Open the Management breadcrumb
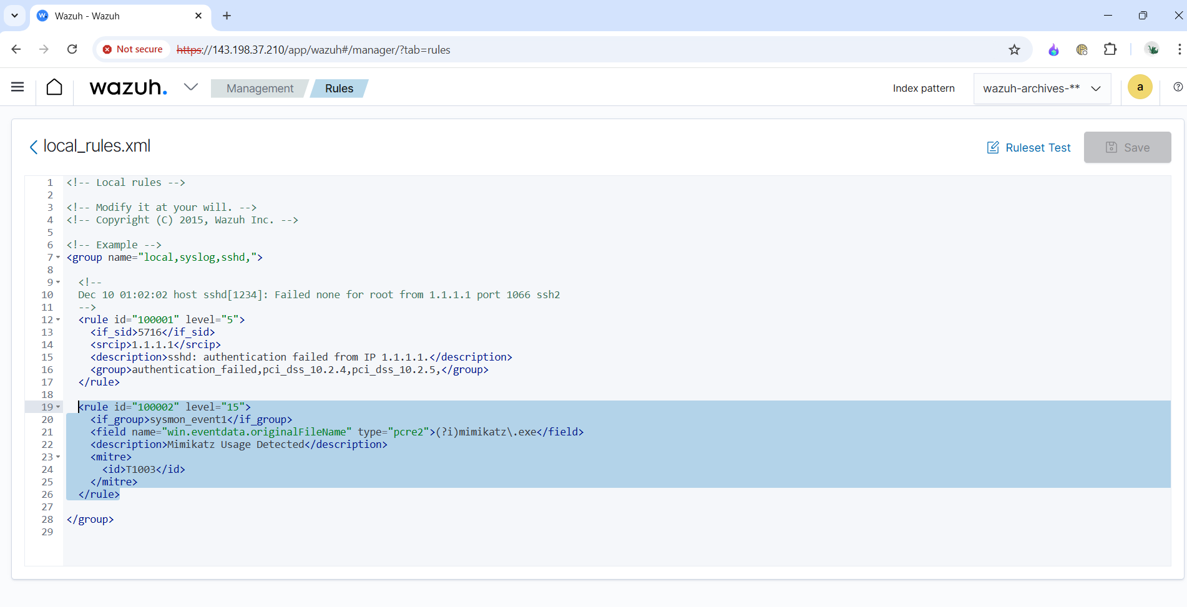The width and height of the screenshot is (1187, 607). pos(260,89)
